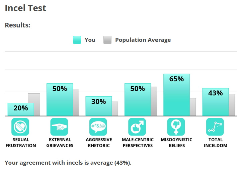Click the Male-Centric Perspectives icon
This screenshot has height=170, width=237.
pos(137,127)
